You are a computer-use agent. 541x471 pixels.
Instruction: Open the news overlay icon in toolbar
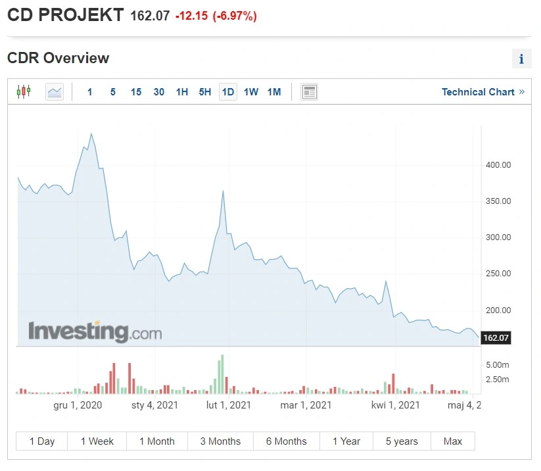point(309,92)
